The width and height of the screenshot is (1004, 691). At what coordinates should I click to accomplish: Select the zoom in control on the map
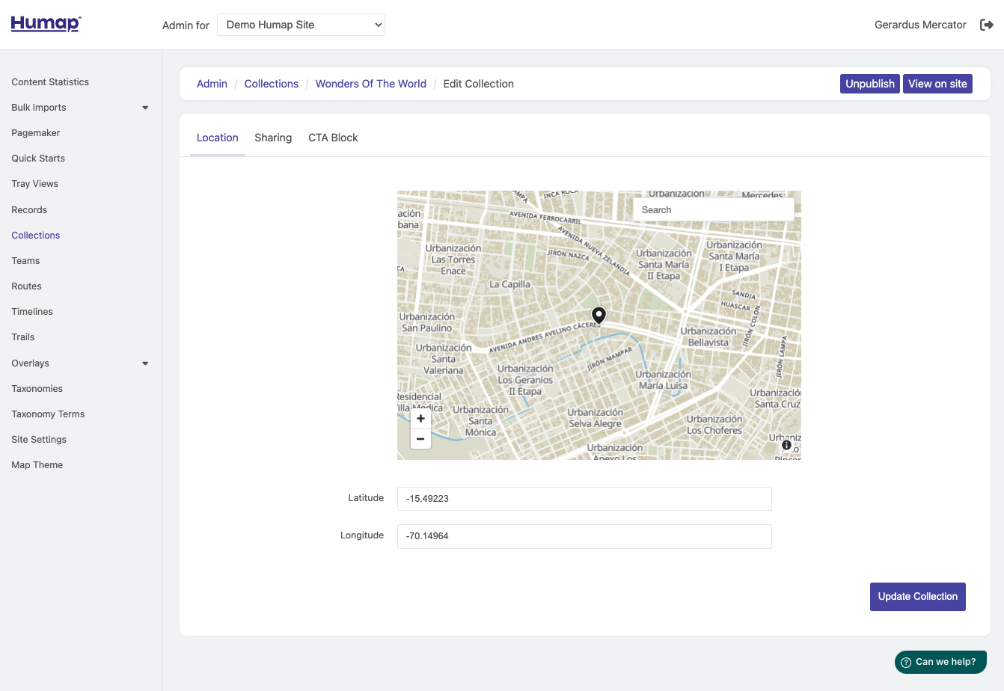pos(420,419)
